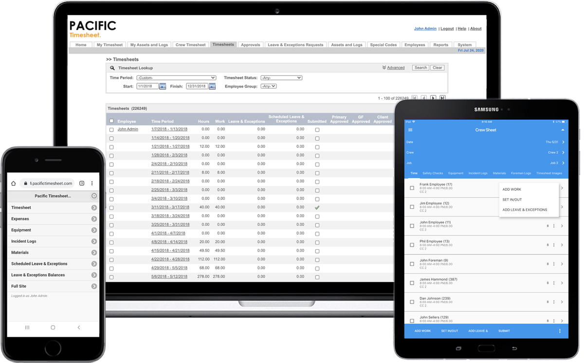The width and height of the screenshot is (584, 363).
Task: Click the Timesheet Lookup magnifier icon
Action: 113,68
